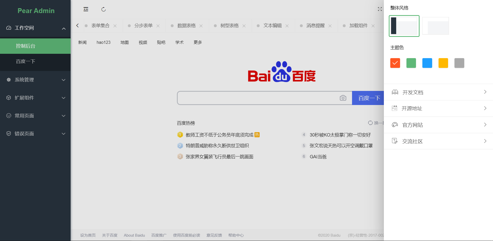This screenshot has width=493, height=241.
Task: Close the 消息提醒 tab
Action: click(x=330, y=26)
